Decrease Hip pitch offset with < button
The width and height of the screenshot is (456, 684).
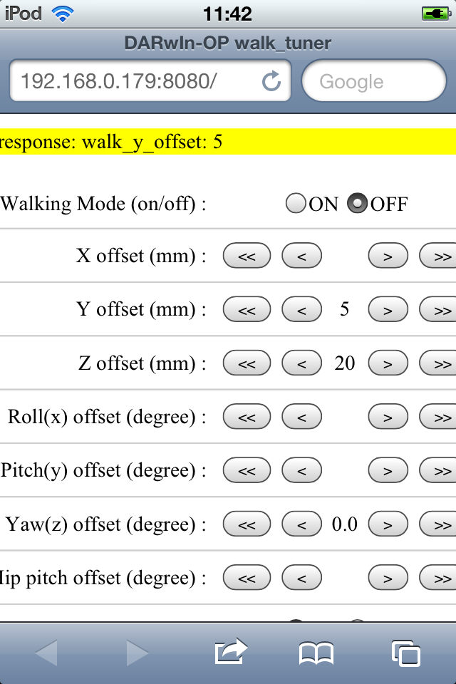coord(301,578)
